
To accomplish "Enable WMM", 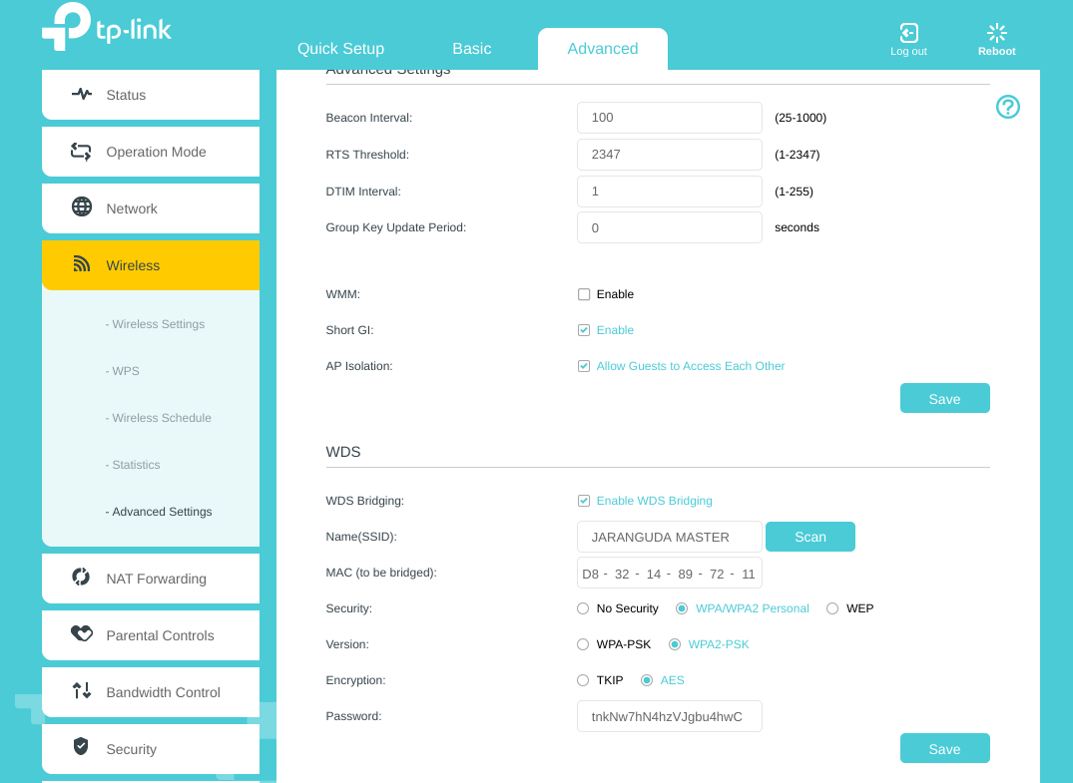I will [x=584, y=294].
